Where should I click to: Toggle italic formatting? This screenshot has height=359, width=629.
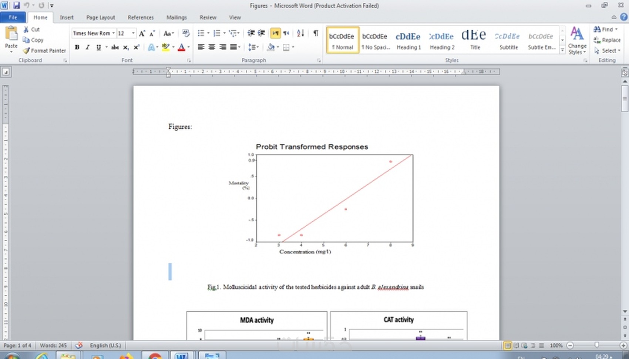coord(87,47)
